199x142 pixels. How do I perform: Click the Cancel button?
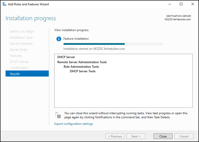[x=184, y=136]
